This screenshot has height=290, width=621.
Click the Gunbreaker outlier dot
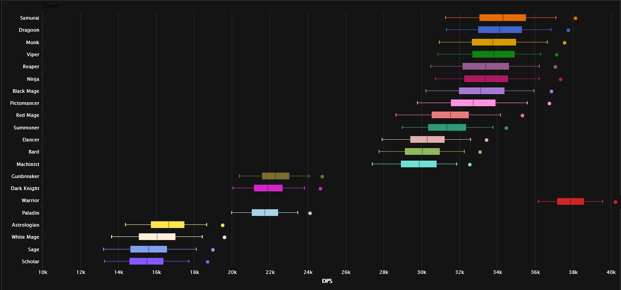[x=322, y=177]
